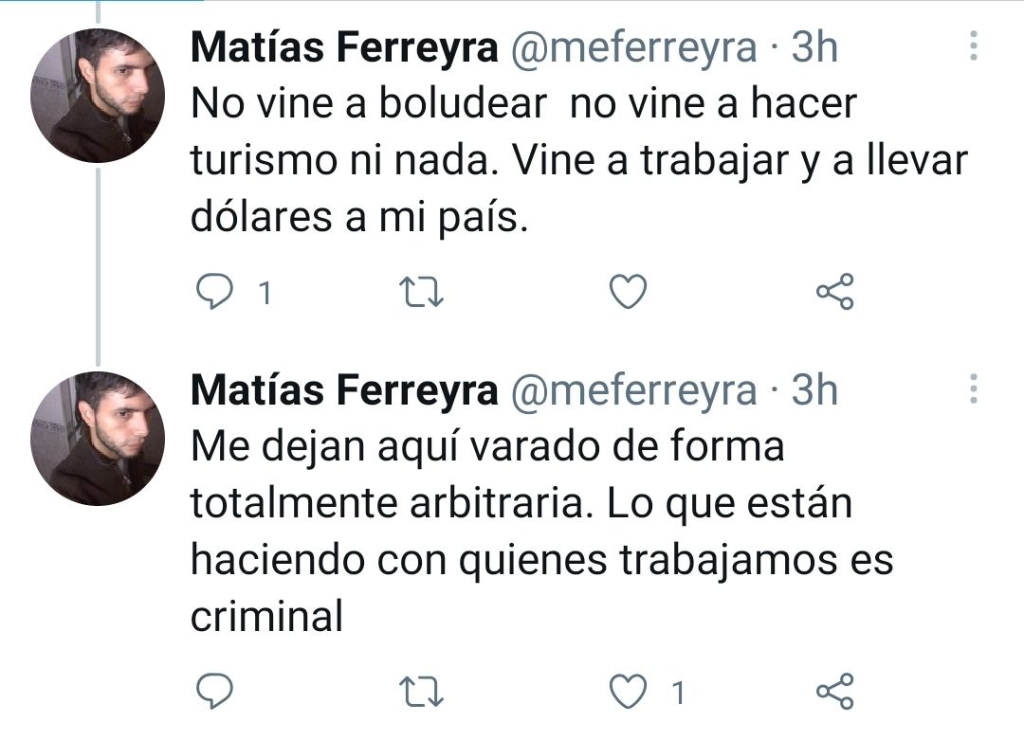This screenshot has width=1024, height=740.
Task: Open Matías Ferreyra's name on the first tweet
Action: (x=344, y=47)
